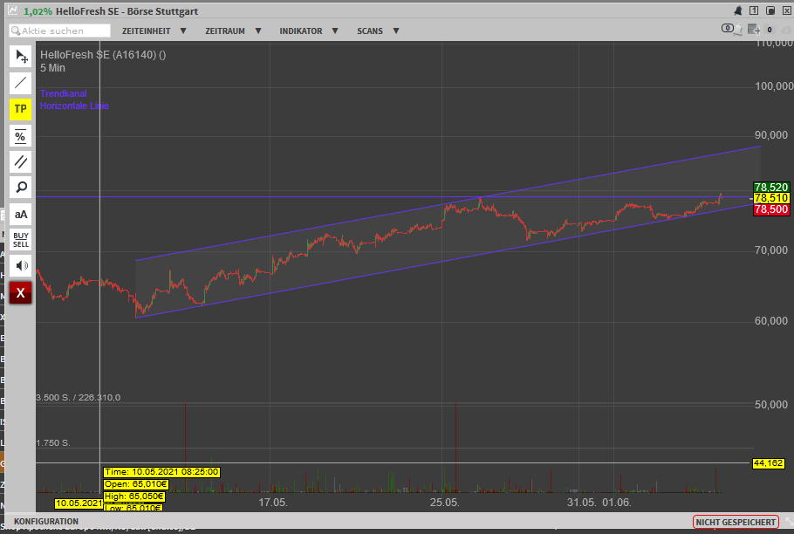Select the Trendkanal legend label
Screen dimensions: 794x534
(64, 93)
